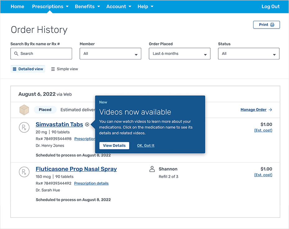
Task: Click the Search By Rx name input field
Action: pos(41,54)
